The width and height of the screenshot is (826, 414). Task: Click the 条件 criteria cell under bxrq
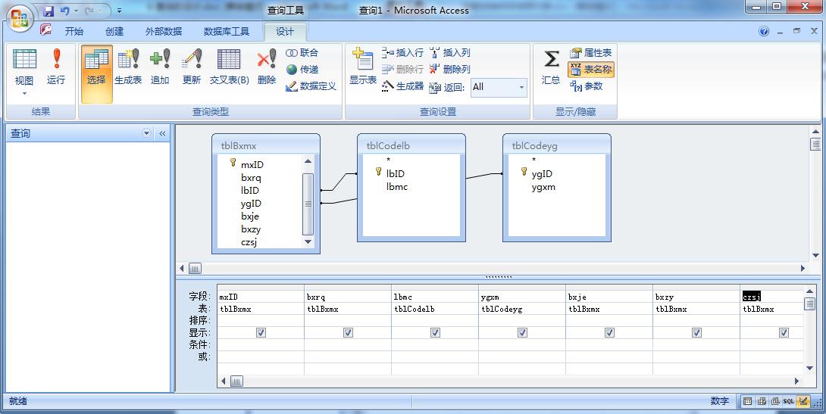348,344
